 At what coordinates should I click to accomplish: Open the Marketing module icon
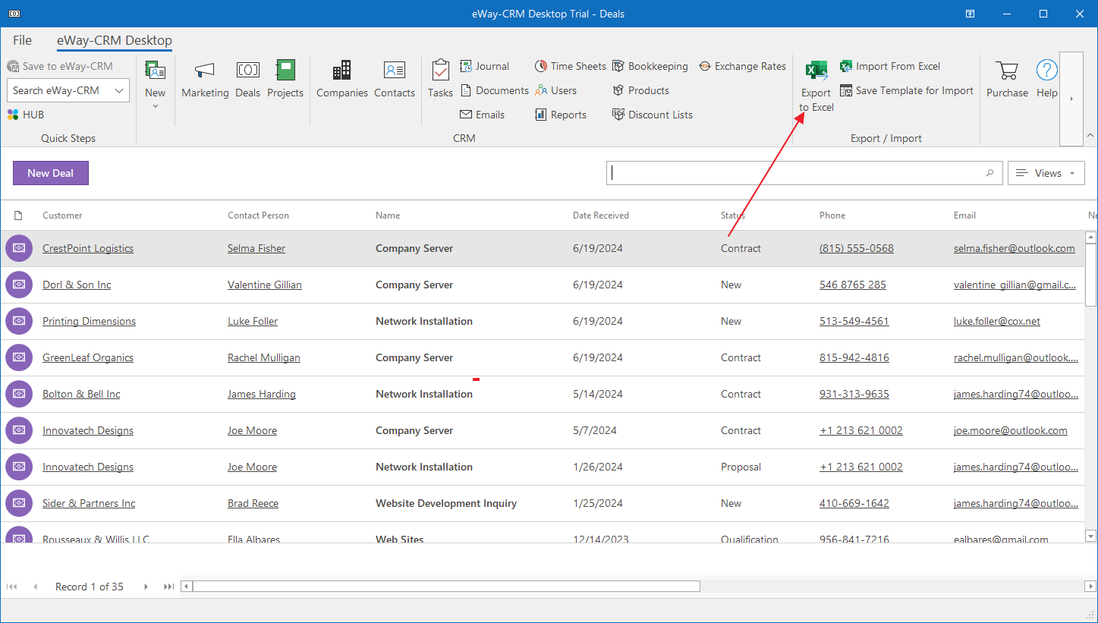pyautogui.click(x=205, y=80)
